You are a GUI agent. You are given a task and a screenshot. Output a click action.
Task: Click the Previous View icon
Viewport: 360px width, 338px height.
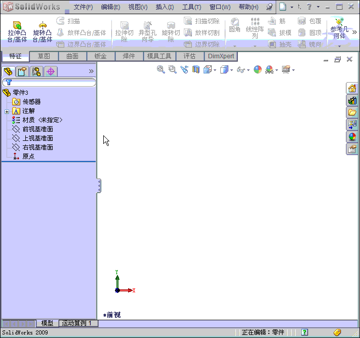[184, 69]
